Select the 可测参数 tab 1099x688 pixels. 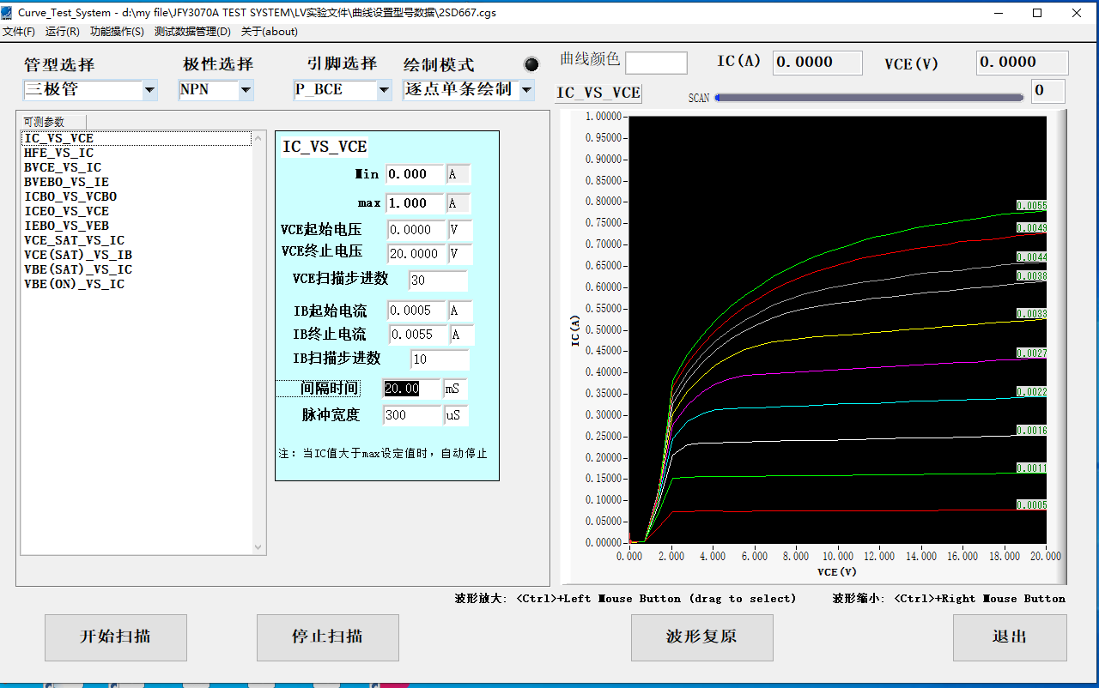click(x=52, y=122)
